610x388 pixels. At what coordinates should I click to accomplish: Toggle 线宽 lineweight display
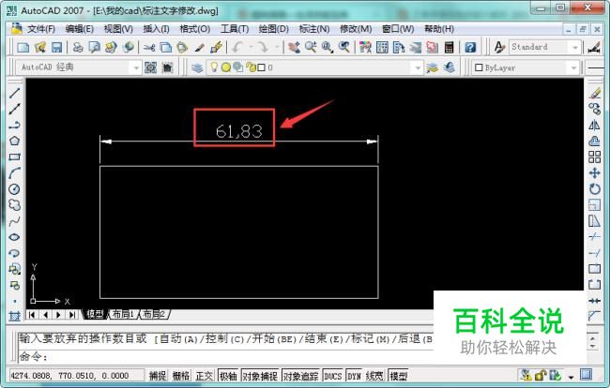point(374,376)
